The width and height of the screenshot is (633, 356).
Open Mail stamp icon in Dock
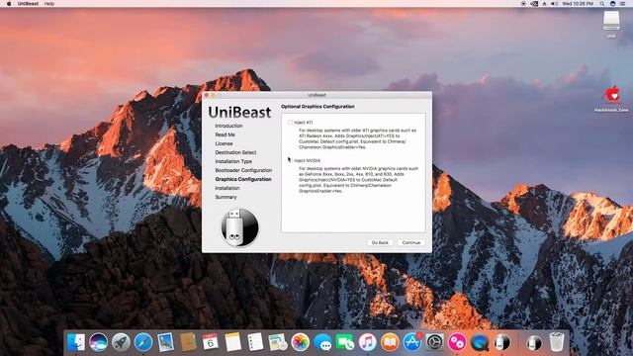point(165,342)
